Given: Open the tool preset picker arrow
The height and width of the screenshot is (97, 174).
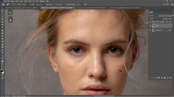Looking at the screenshot, I should coord(10,4).
